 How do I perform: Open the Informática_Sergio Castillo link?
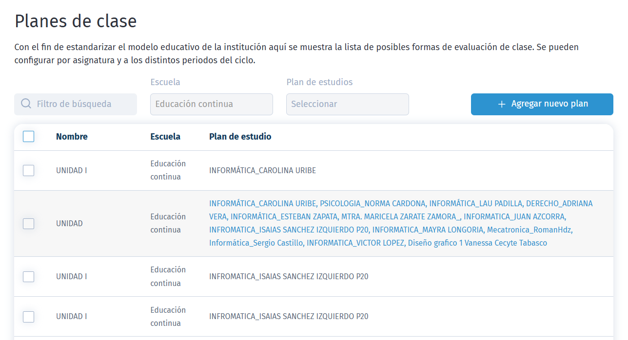coord(256,243)
